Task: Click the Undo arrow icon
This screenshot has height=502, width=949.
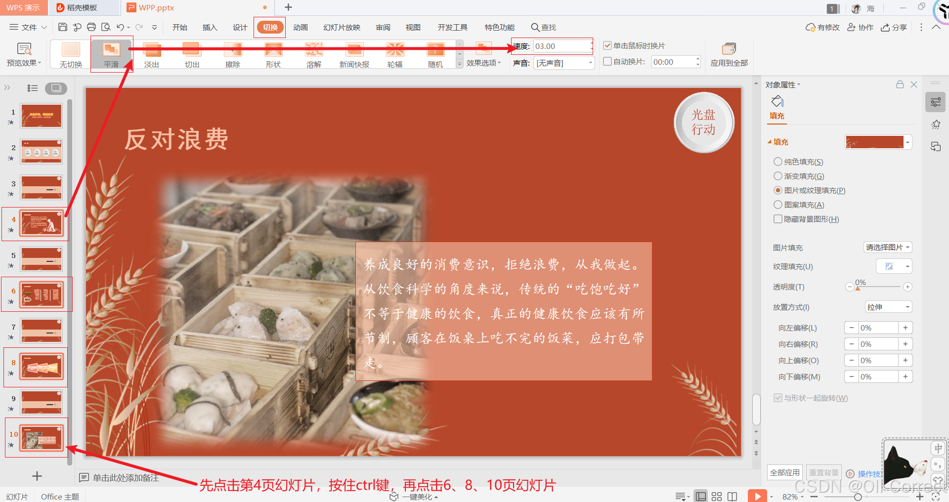Action: coord(120,27)
